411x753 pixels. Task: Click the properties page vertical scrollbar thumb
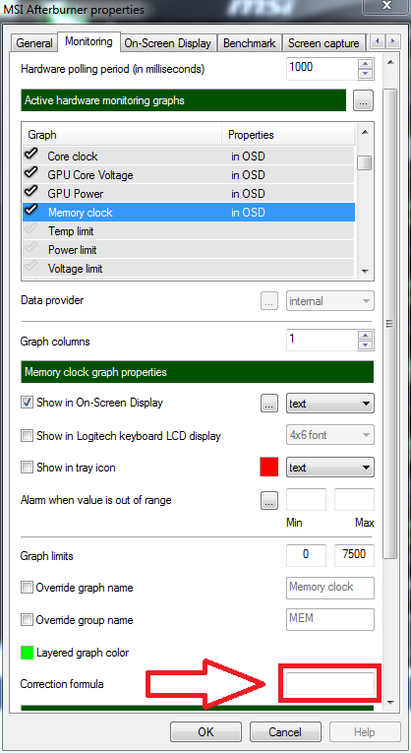390,323
